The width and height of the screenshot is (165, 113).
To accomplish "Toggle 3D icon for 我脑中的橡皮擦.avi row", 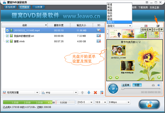I will pos(99,36).
